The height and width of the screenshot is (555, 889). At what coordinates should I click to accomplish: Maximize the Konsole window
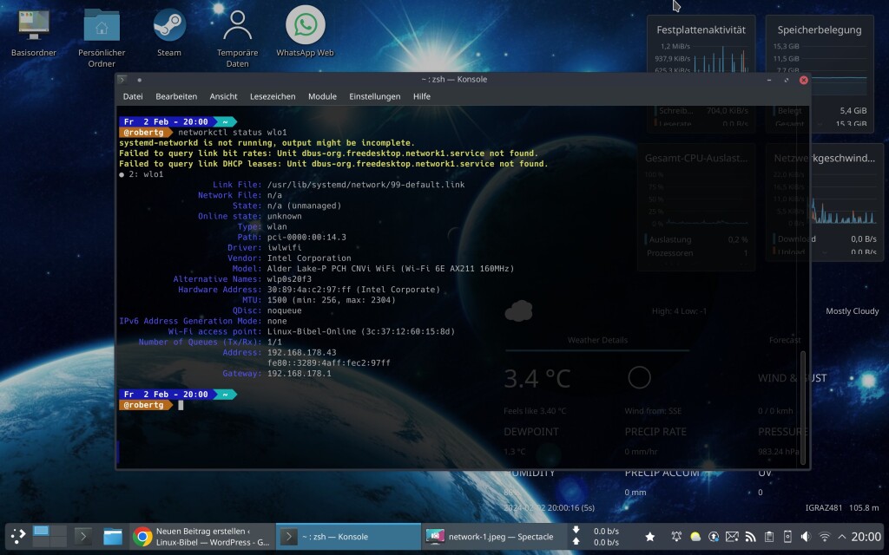pos(787,80)
